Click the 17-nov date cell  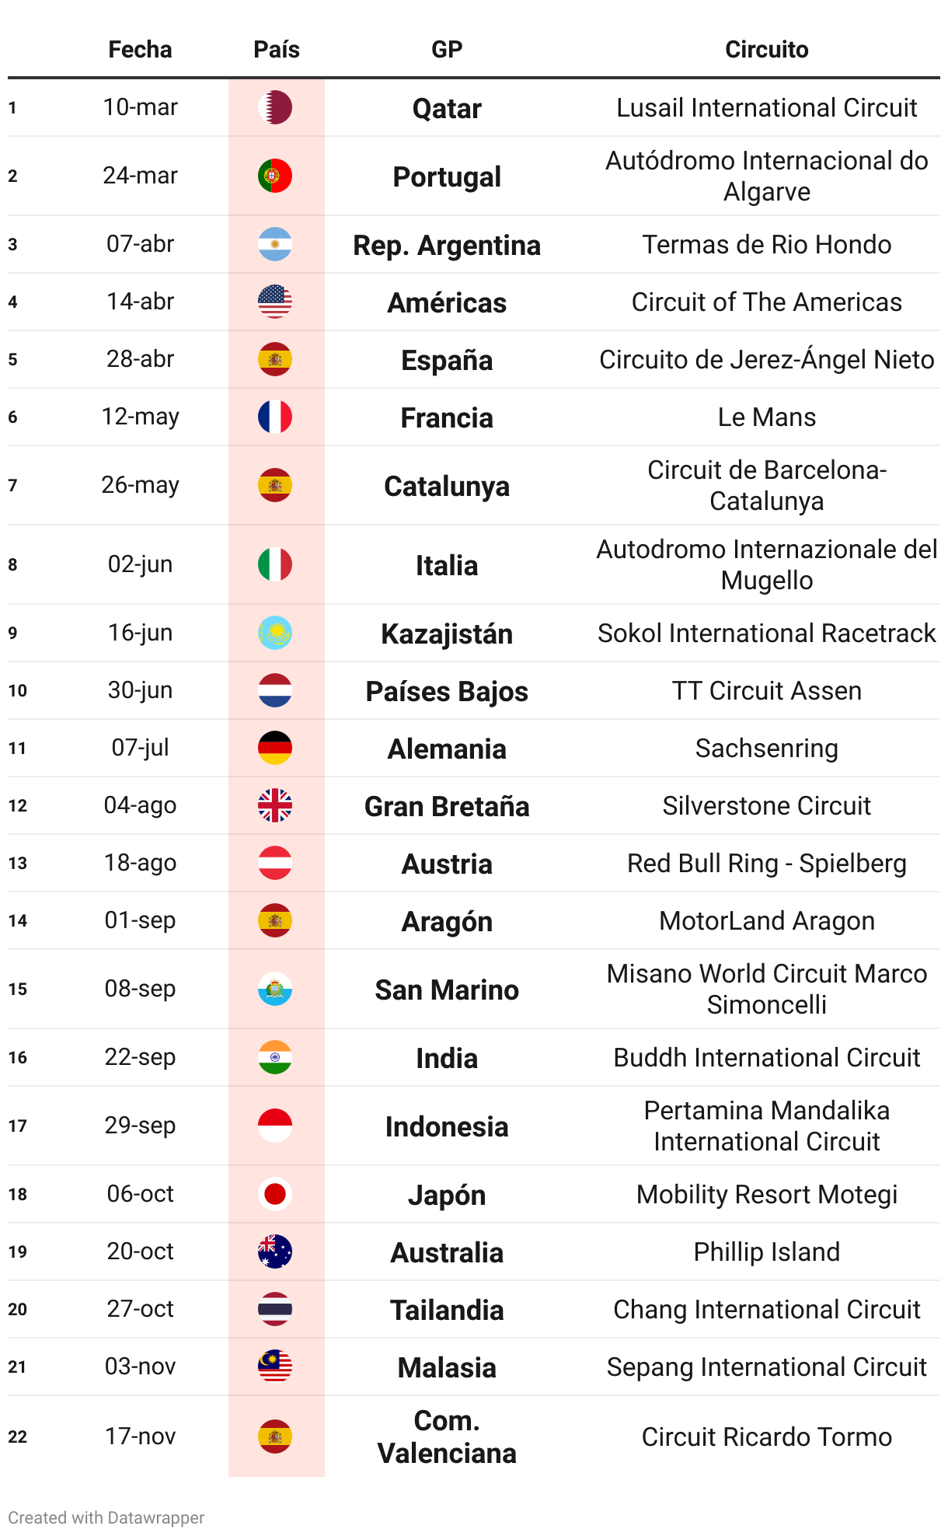[x=140, y=1436]
